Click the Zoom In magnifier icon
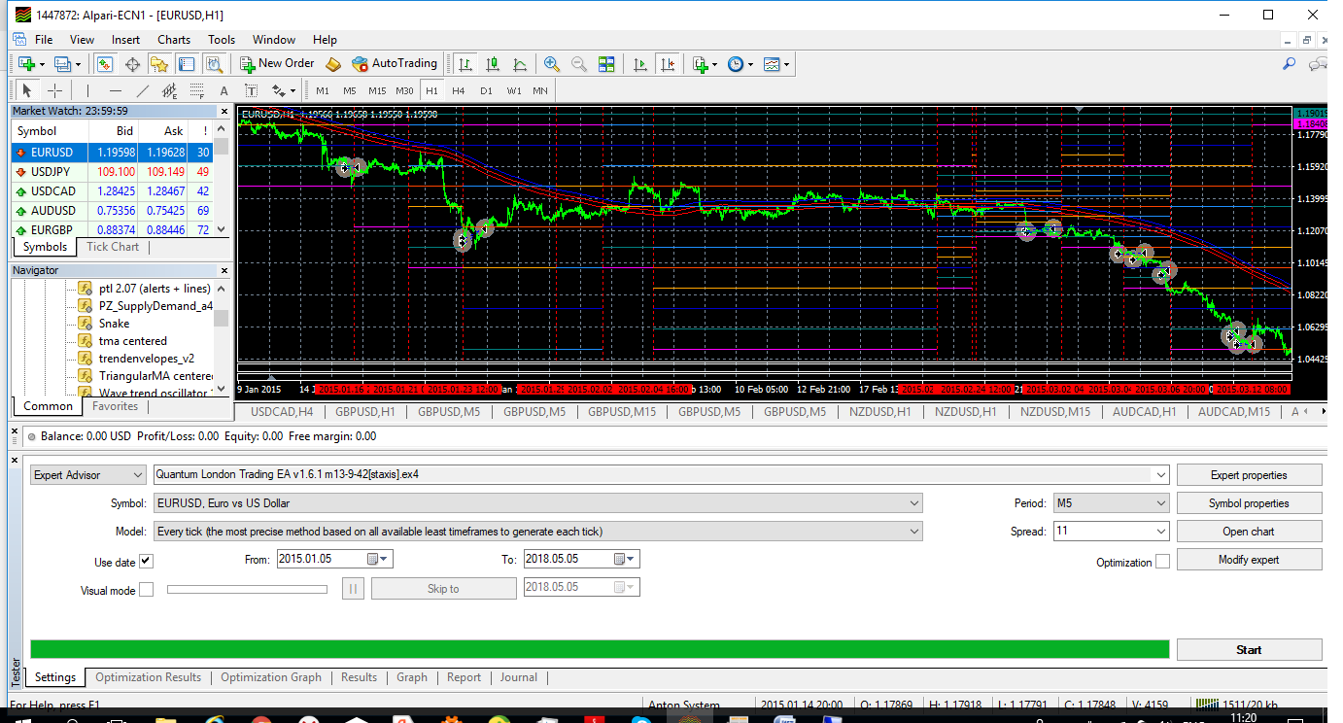The image size is (1343, 723). pyautogui.click(x=551, y=64)
